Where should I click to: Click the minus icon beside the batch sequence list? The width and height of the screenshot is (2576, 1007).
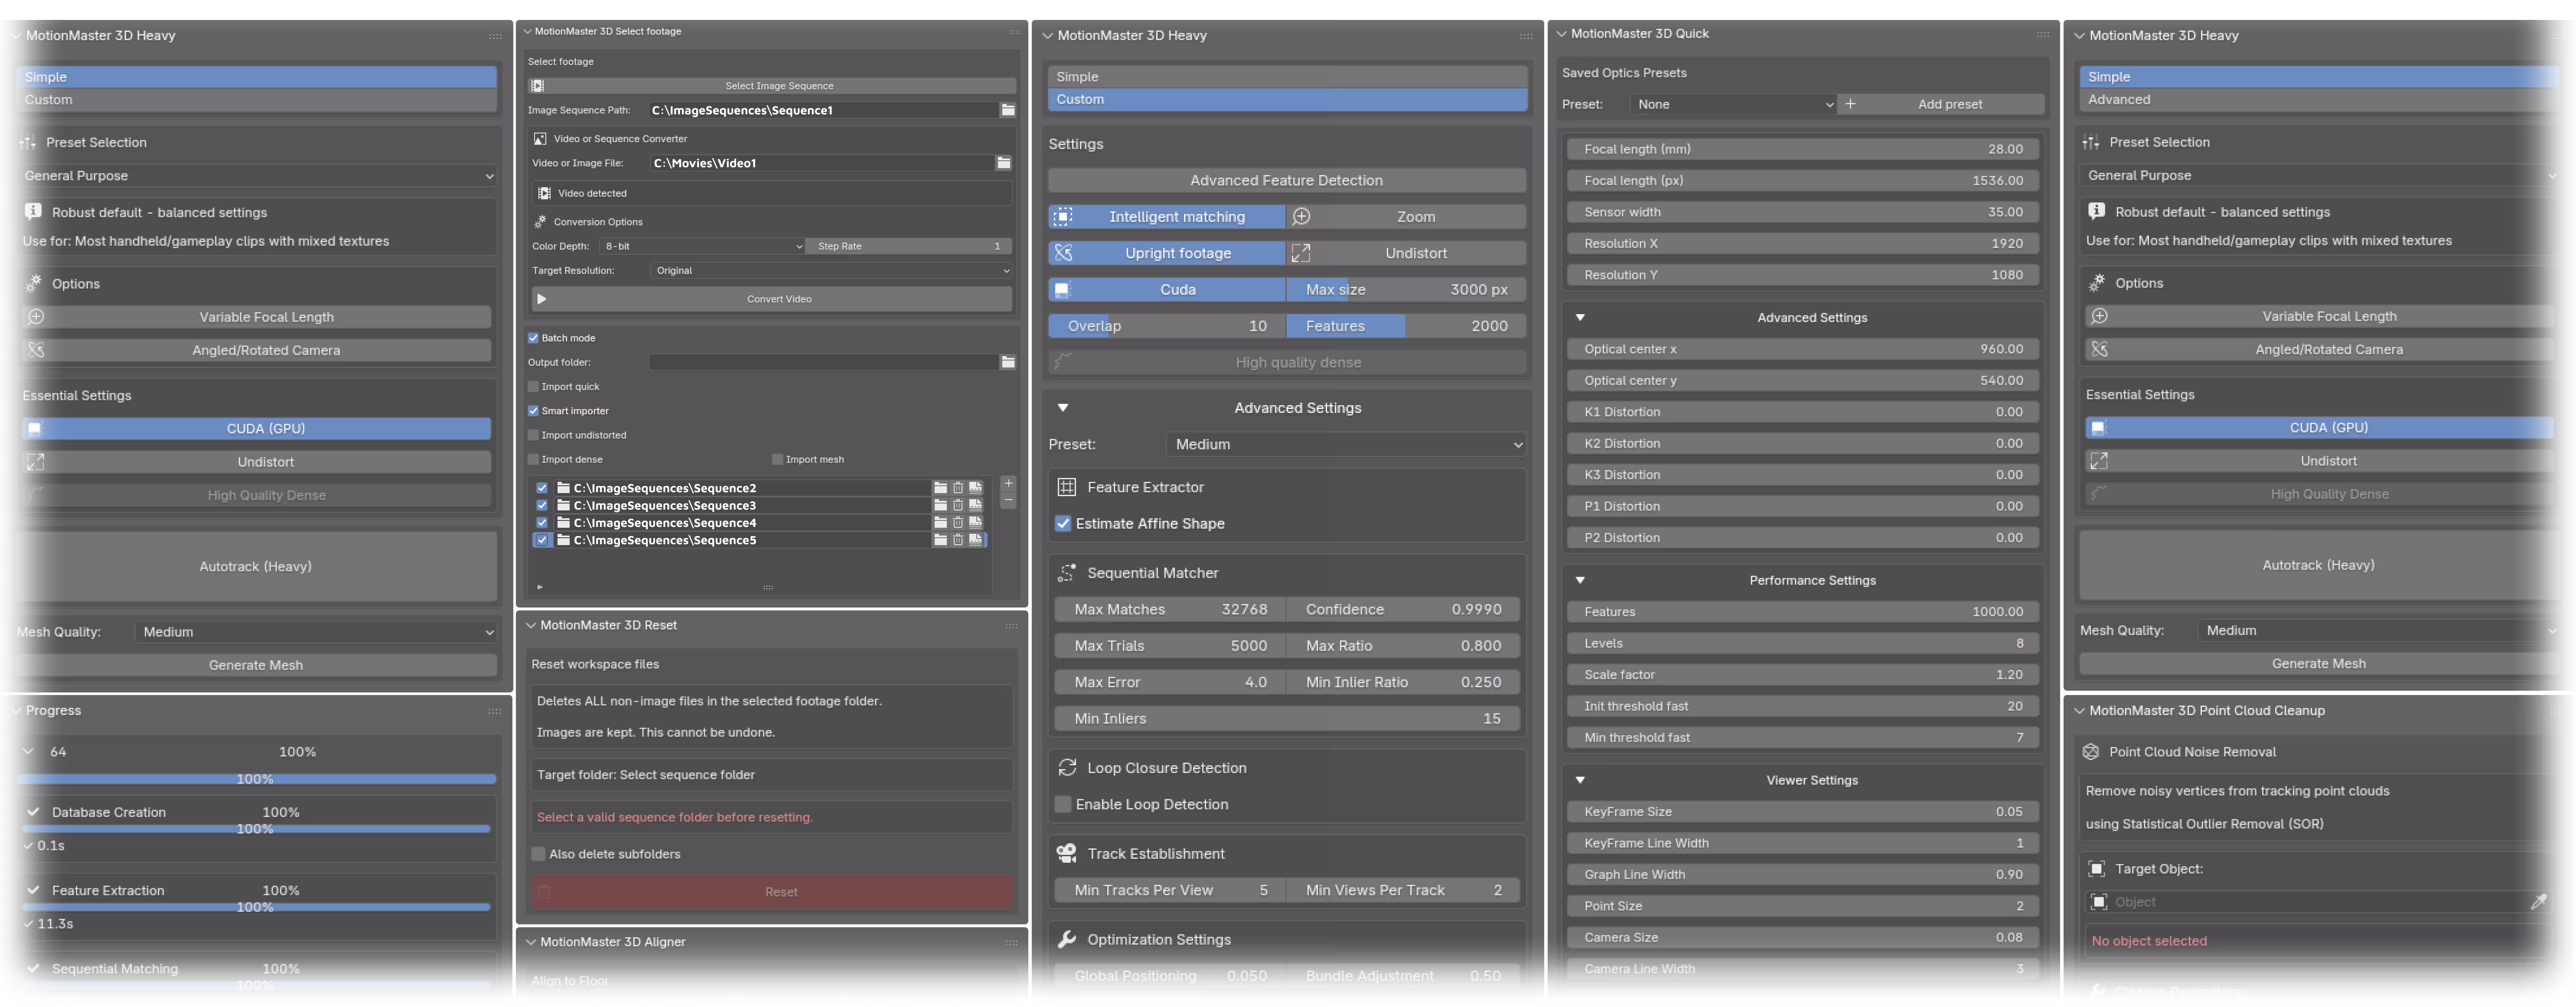pos(1008,500)
